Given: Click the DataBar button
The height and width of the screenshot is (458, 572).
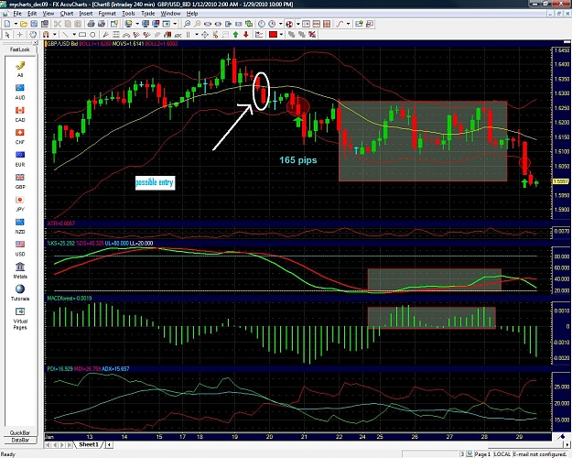Looking at the screenshot, I should click(x=20, y=440).
